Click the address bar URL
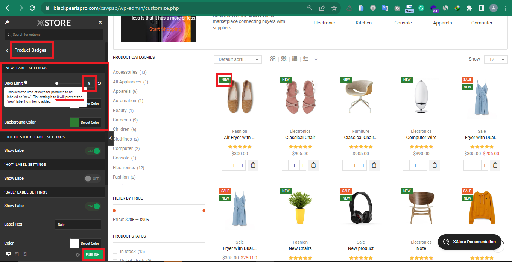Image resolution: width=512 pixels, height=262 pixels. coord(116,8)
